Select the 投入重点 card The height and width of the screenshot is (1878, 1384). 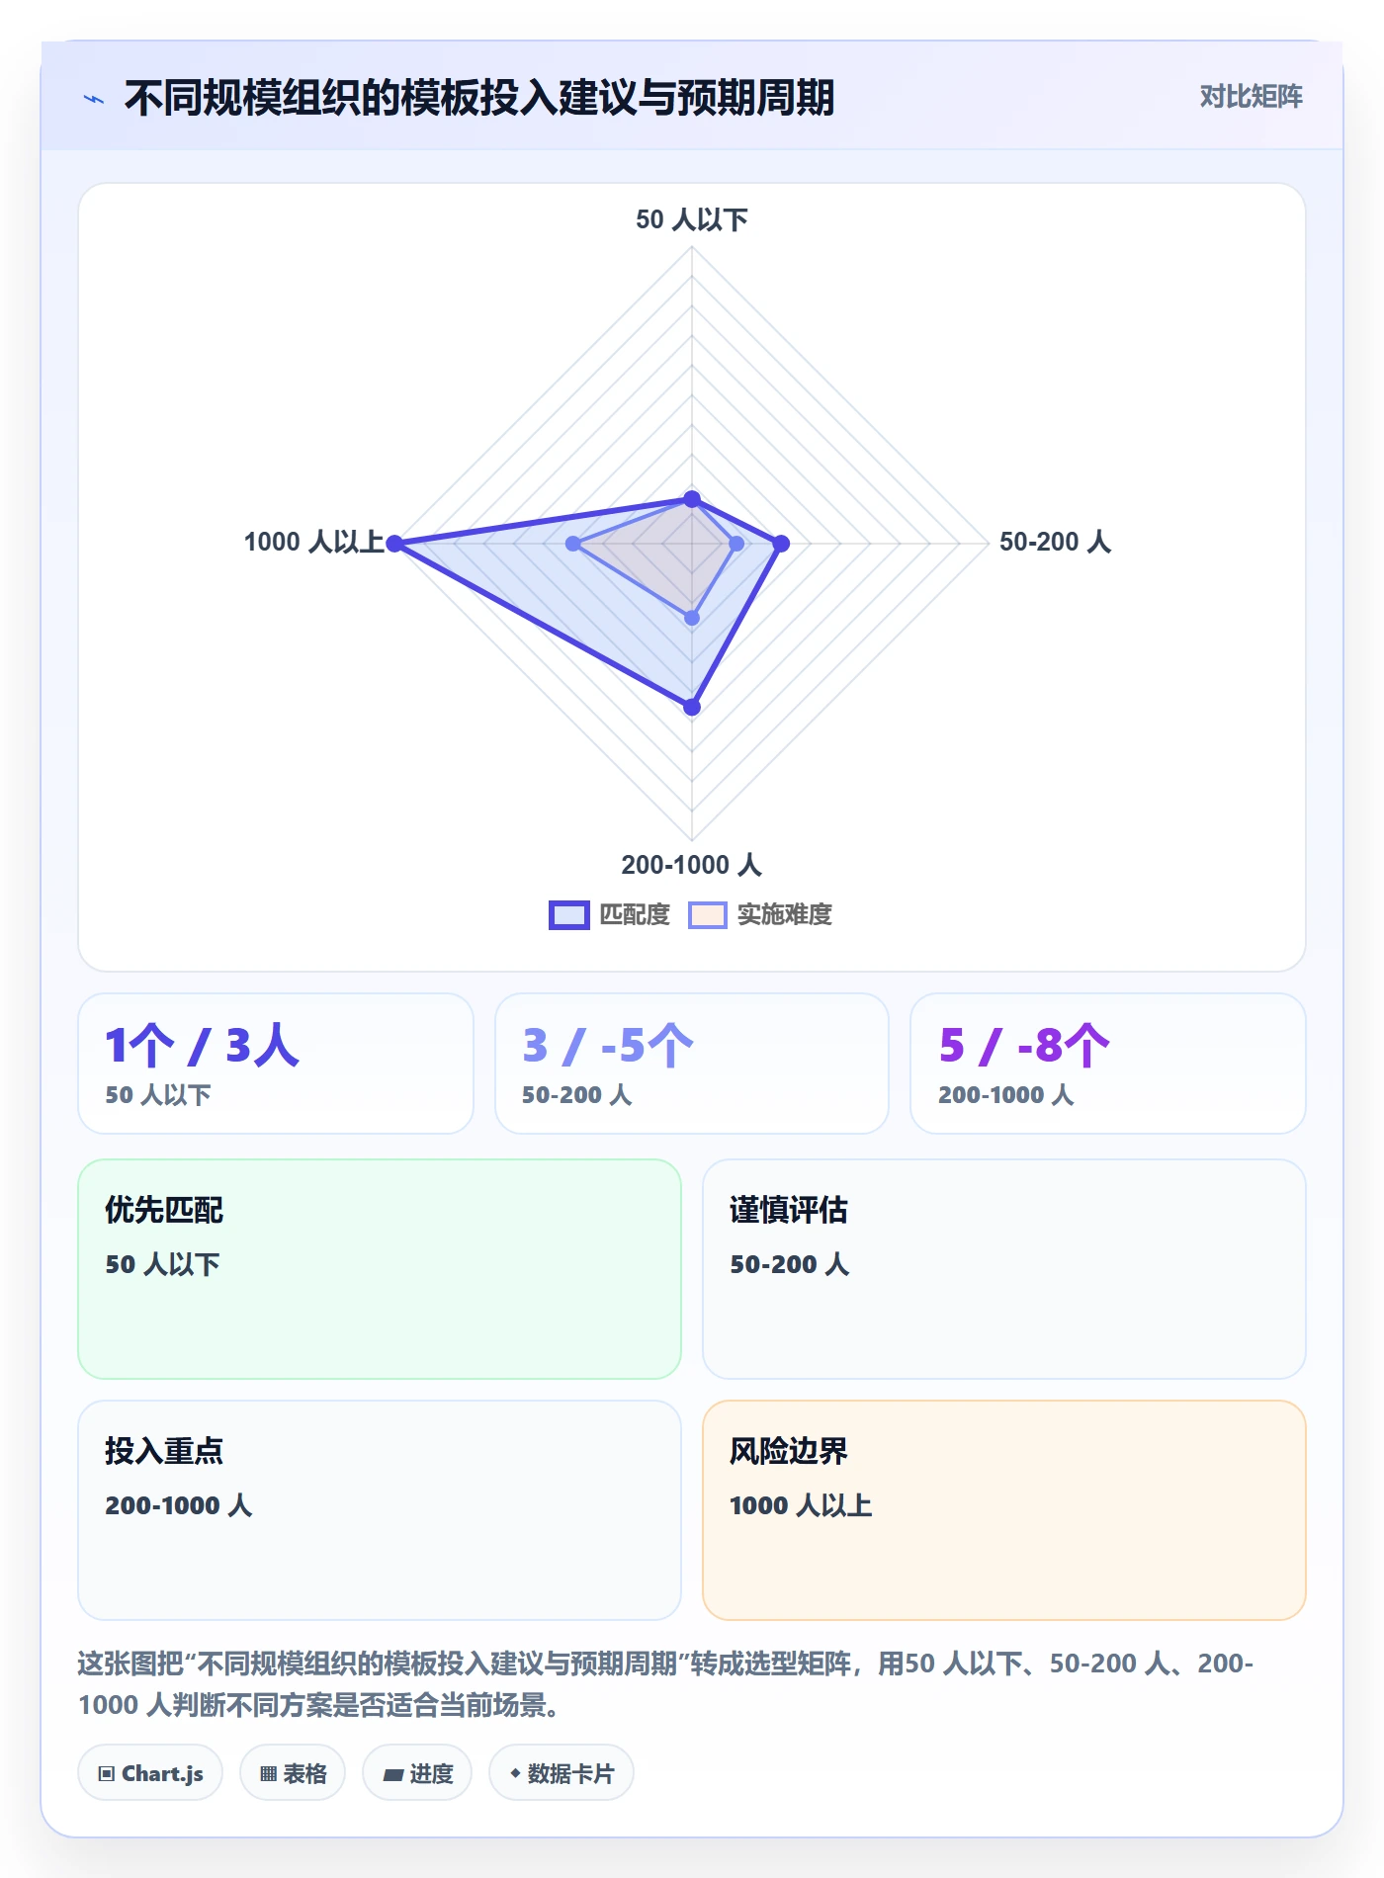[380, 1510]
